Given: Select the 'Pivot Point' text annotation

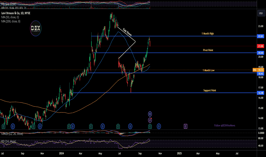Looking at the screenshot, I should 208,50.
